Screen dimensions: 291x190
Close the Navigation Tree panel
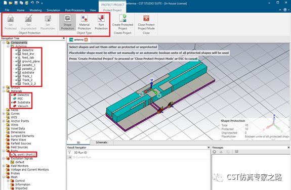(x=64, y=38)
